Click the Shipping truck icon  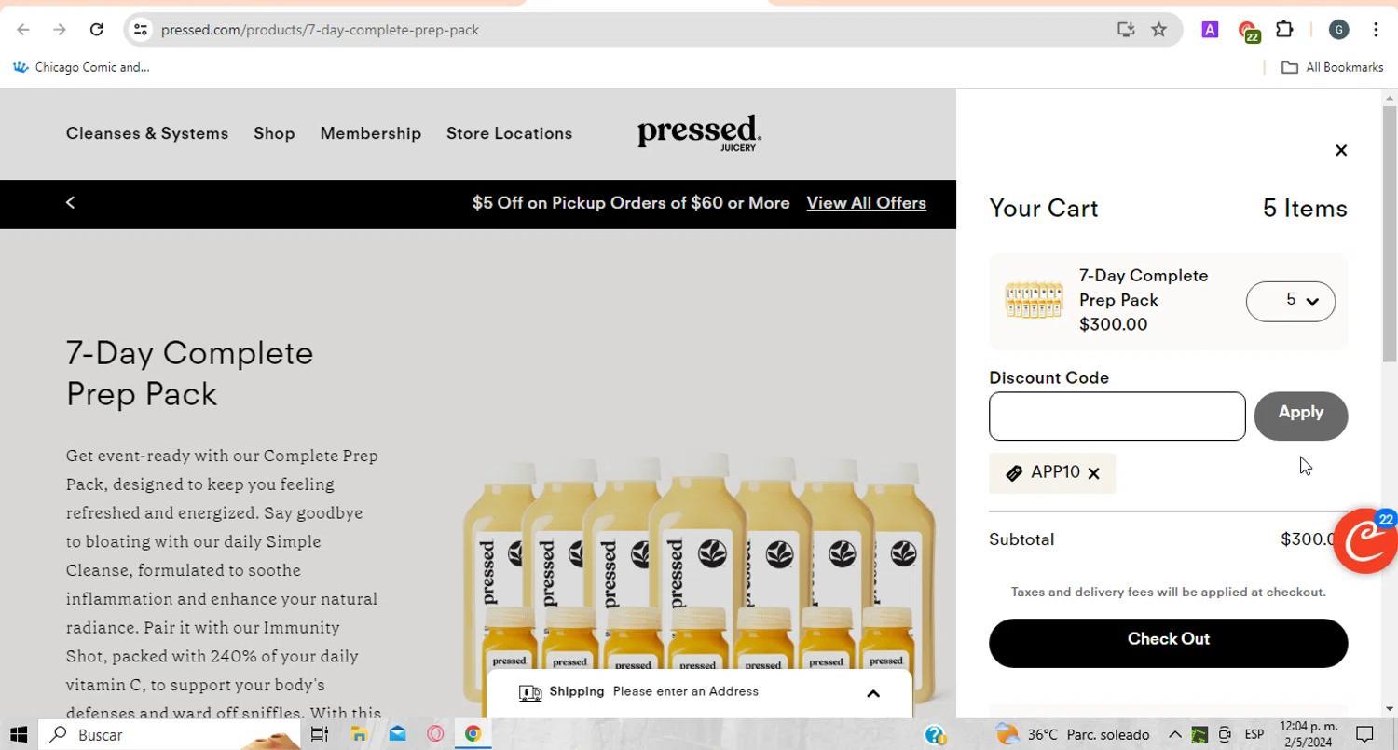tap(530, 693)
